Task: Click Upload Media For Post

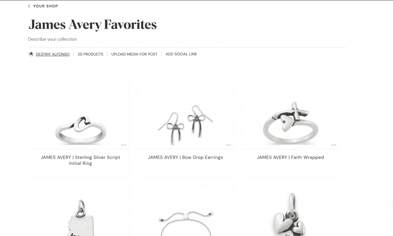Action: [x=134, y=54]
